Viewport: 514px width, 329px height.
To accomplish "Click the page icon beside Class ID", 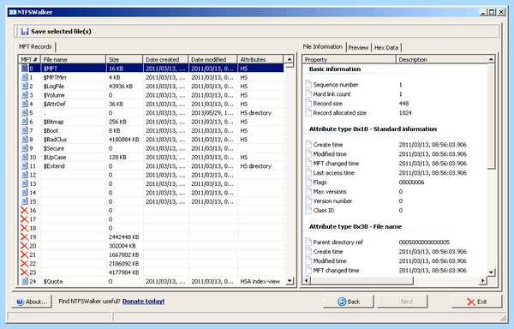I will [308, 210].
